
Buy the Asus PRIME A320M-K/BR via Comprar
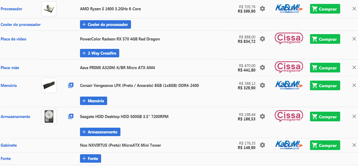coord(325,68)
